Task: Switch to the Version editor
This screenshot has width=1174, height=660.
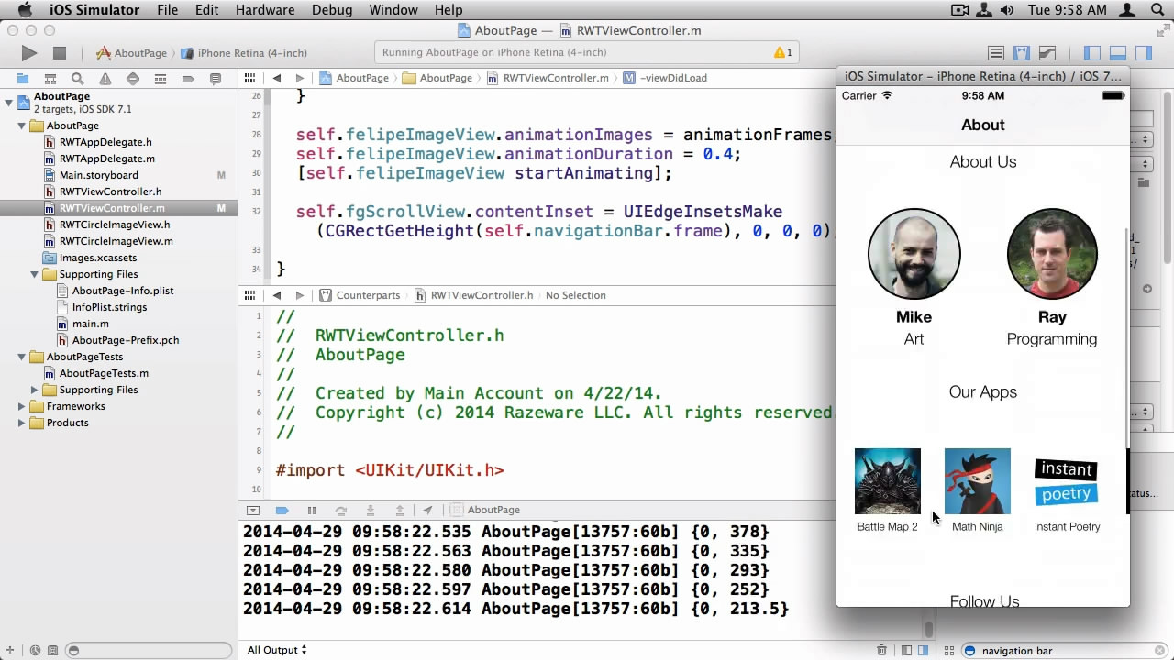Action: point(1047,53)
